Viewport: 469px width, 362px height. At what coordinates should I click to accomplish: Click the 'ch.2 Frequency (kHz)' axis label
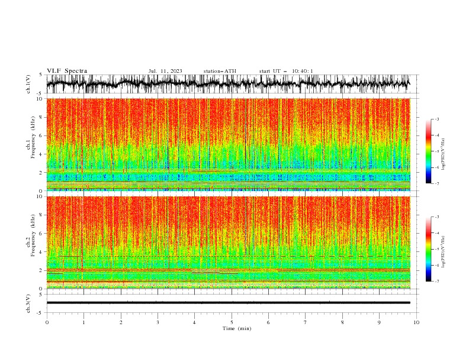pyautogui.click(x=31, y=235)
